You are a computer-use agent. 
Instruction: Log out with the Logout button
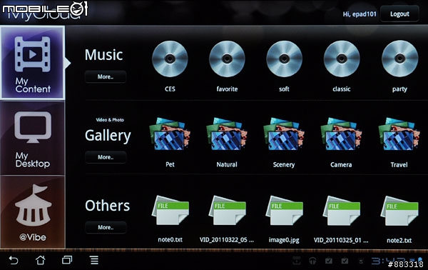click(x=399, y=14)
